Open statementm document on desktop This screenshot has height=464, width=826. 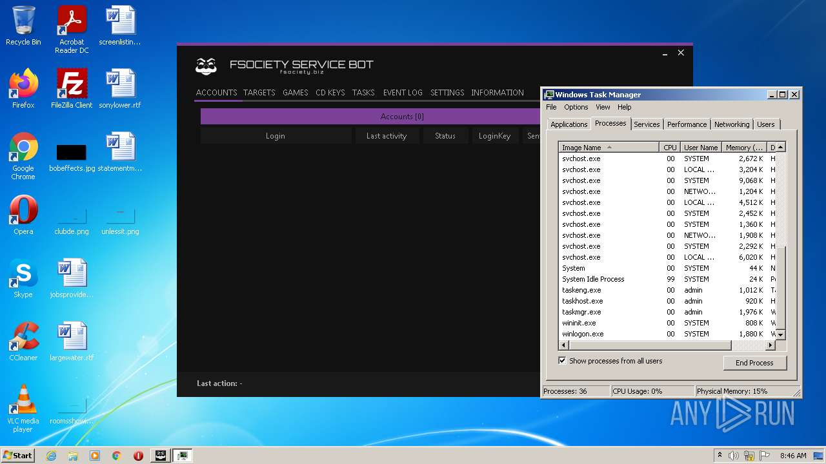coord(120,153)
